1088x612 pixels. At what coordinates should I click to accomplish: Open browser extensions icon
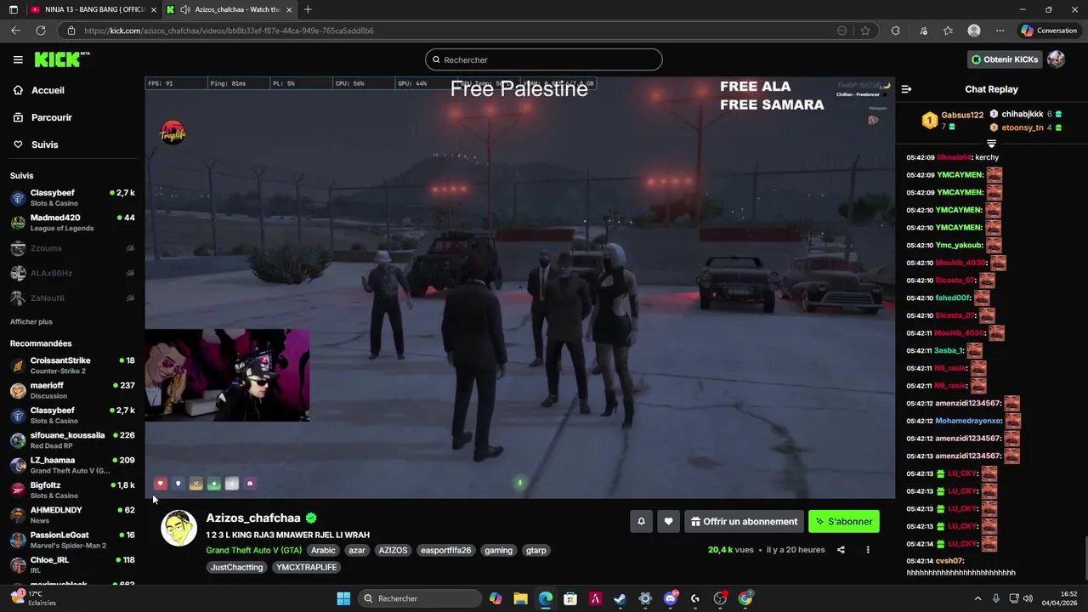(895, 31)
